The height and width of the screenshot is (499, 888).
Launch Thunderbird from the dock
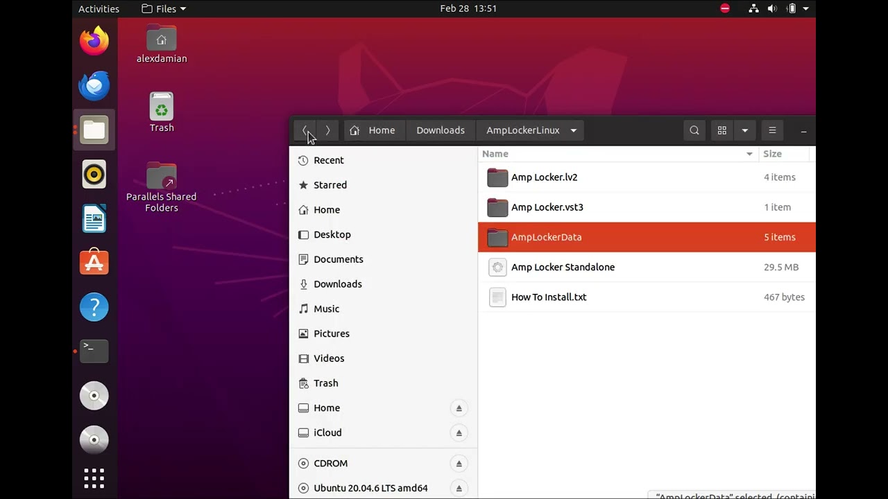point(94,85)
